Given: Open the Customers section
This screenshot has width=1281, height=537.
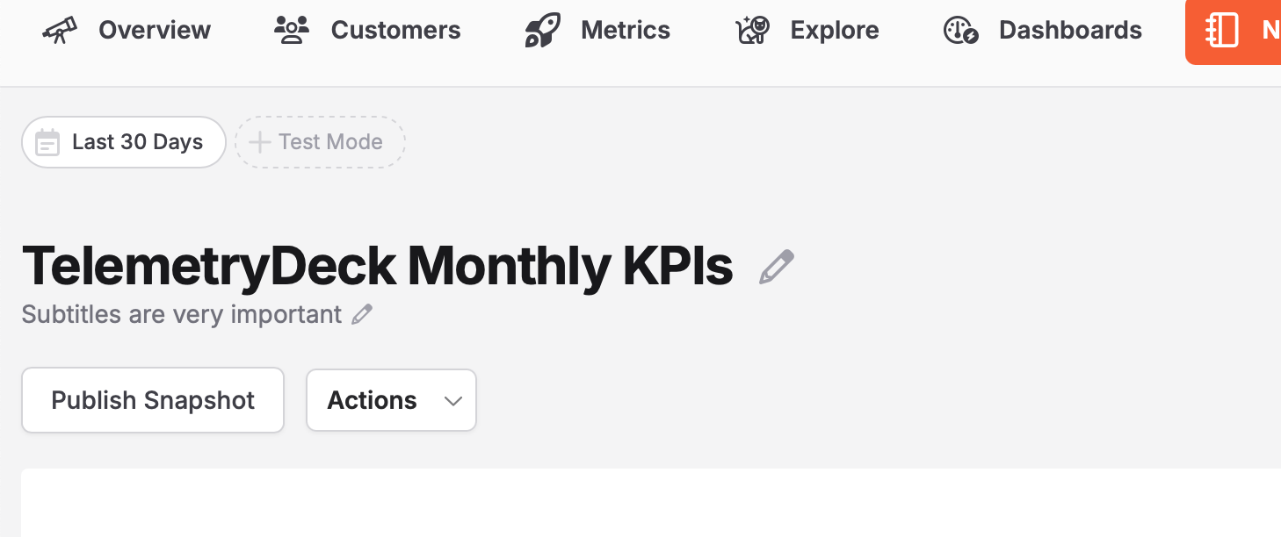Looking at the screenshot, I should pyautogui.click(x=367, y=31).
